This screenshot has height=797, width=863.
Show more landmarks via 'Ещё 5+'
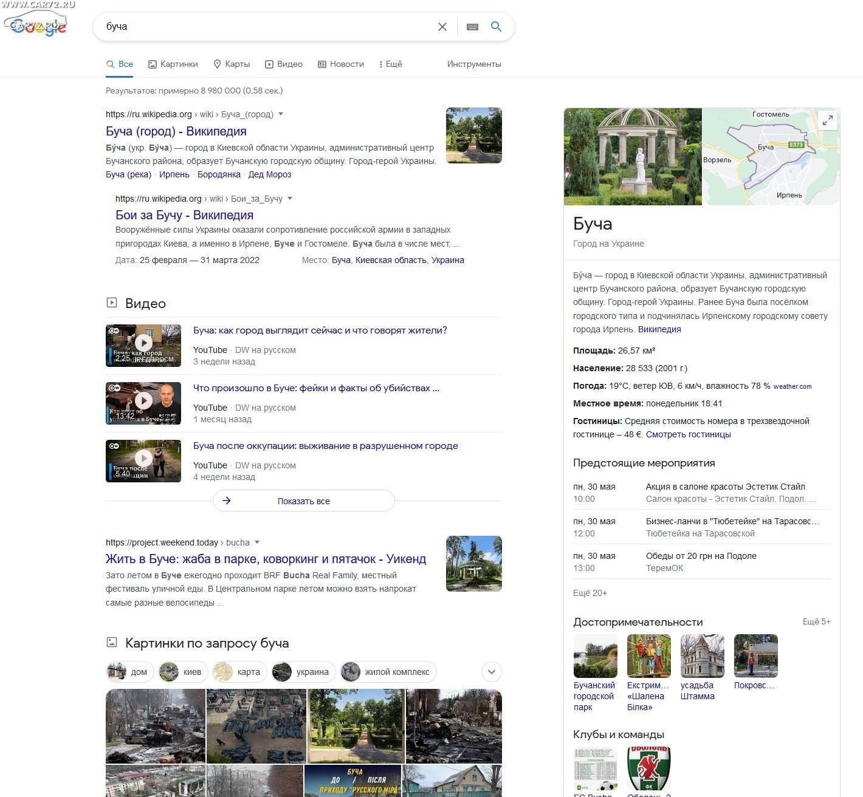tap(817, 621)
